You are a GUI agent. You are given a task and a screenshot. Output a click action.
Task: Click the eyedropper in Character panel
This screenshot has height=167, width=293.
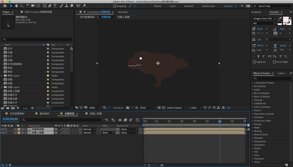pyautogui.click(x=280, y=19)
